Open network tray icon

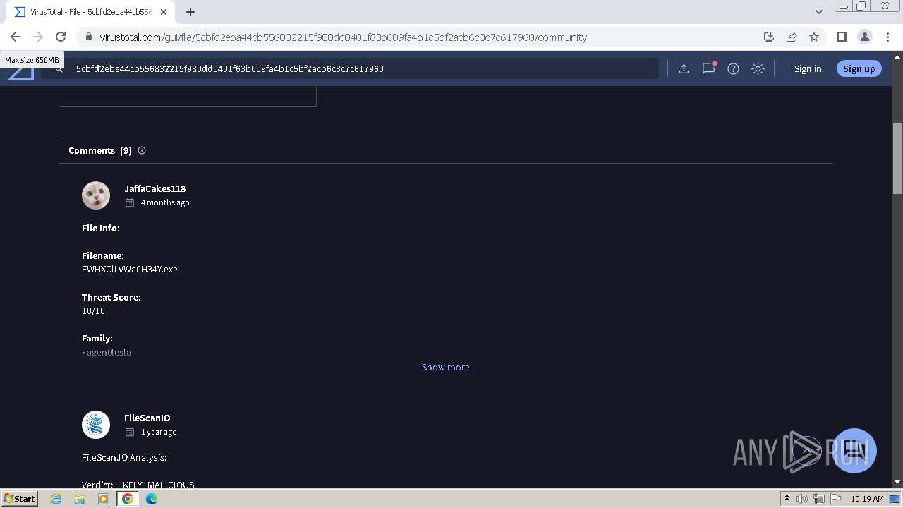point(818,499)
